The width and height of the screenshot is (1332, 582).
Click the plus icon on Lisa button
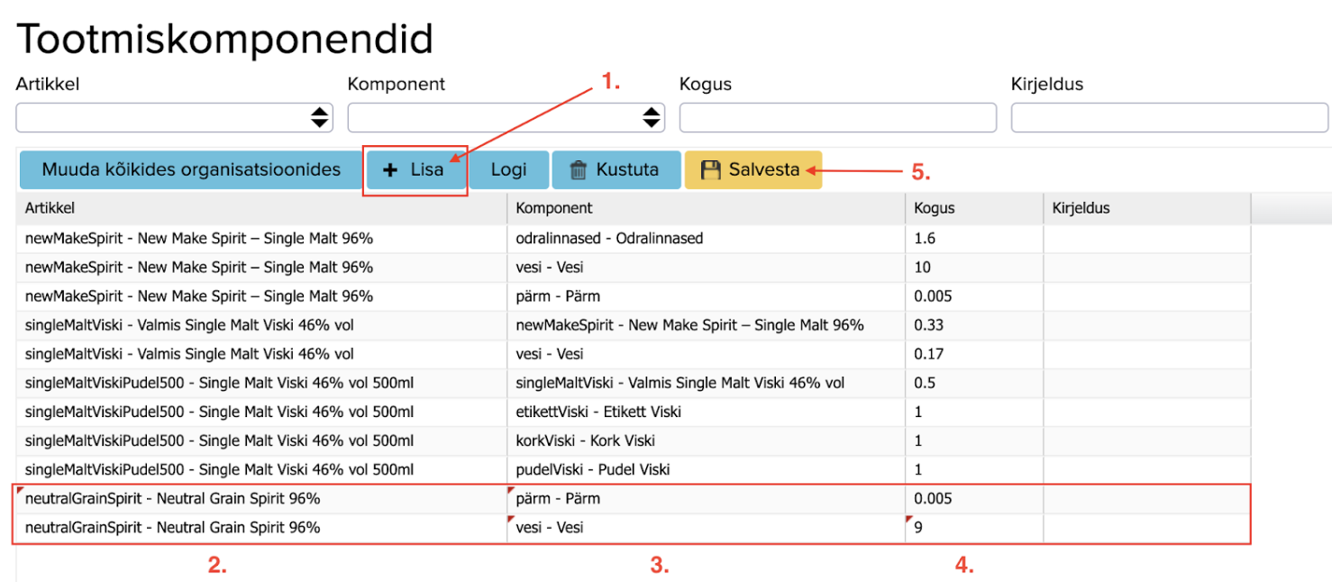click(390, 170)
